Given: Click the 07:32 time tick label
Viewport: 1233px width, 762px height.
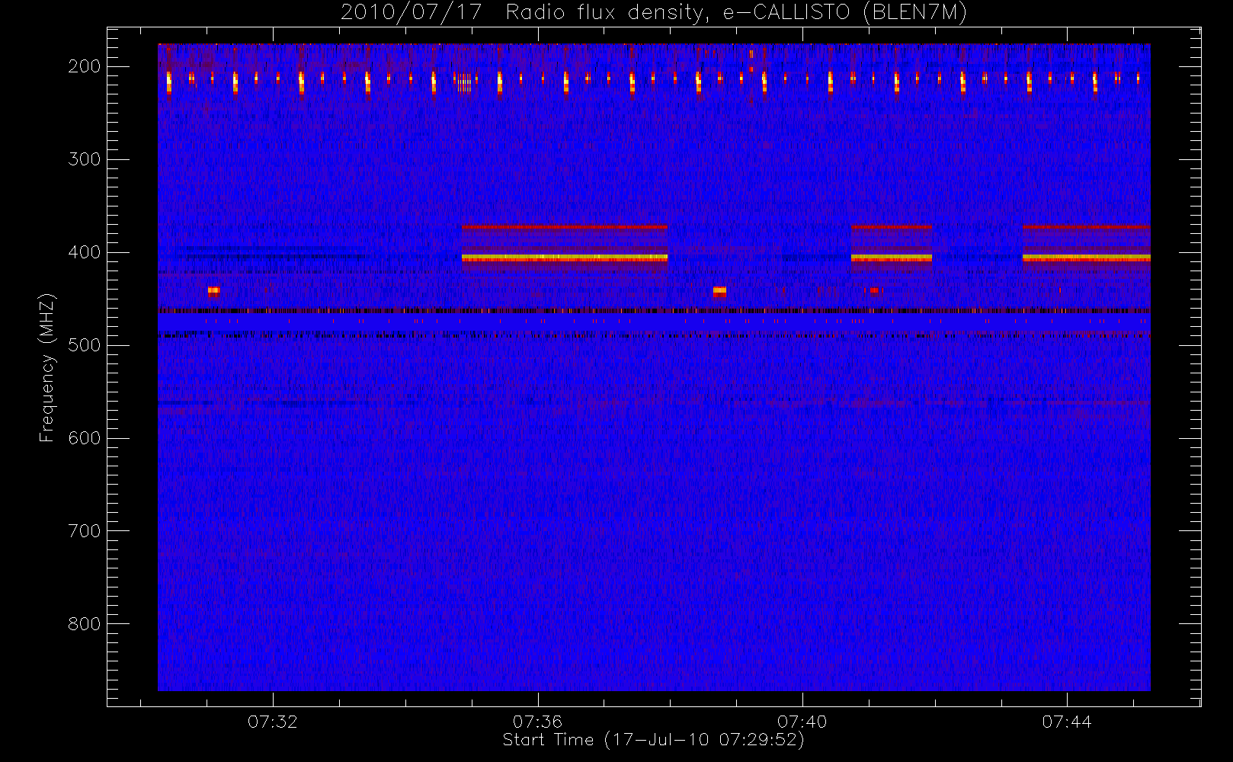Looking at the screenshot, I should coord(273,722).
